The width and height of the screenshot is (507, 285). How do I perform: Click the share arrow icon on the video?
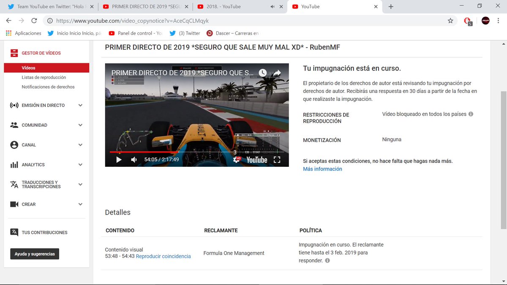277,73
